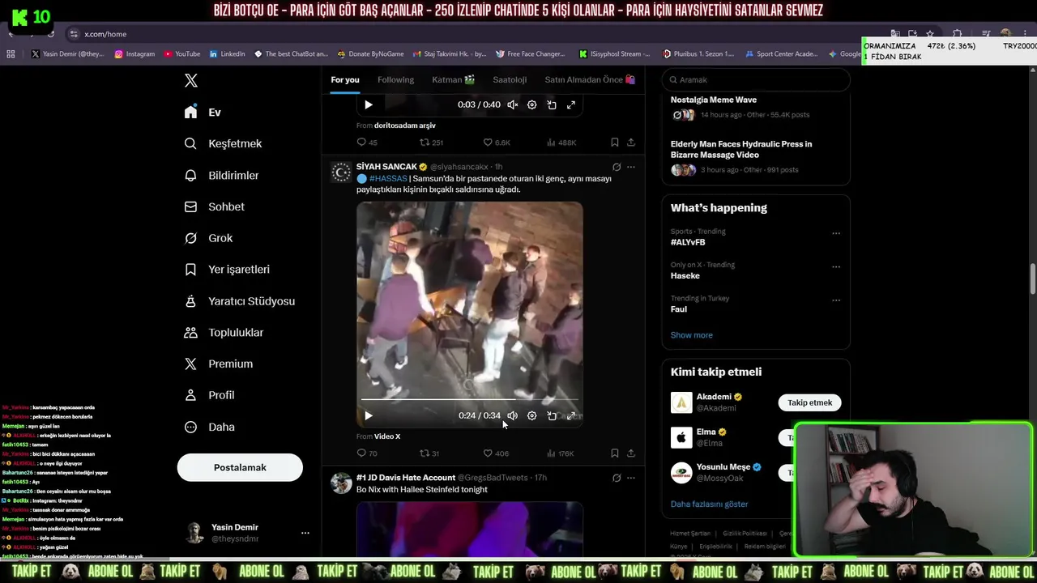The width and height of the screenshot is (1037, 583).
Task: Follow Akademi with Takip etmek
Action: coord(809,402)
